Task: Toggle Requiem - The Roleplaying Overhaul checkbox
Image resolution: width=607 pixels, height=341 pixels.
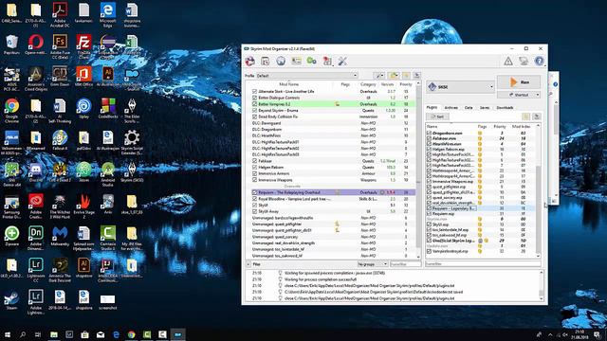Action: tap(254, 192)
